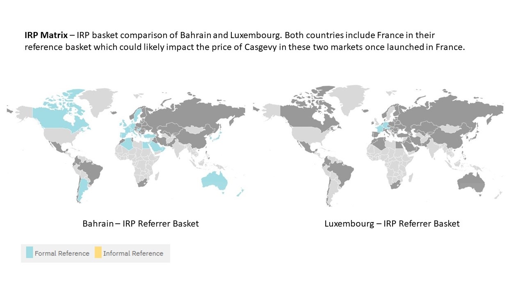The width and height of the screenshot is (525, 295).
Task: Click the yellow Informal Reference legend swatch
Action: point(98,252)
